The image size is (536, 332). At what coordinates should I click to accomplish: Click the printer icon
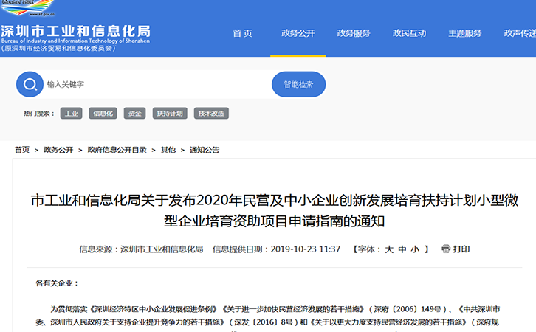point(445,249)
